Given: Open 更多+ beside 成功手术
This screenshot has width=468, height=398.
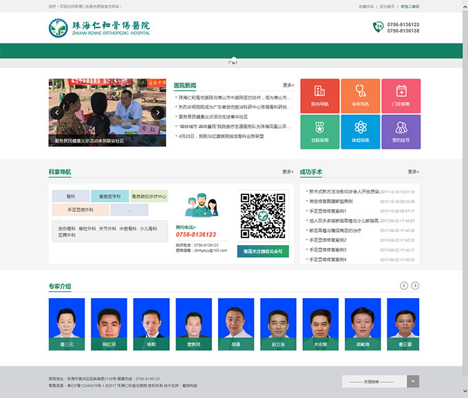Looking at the screenshot, I should click(413, 171).
